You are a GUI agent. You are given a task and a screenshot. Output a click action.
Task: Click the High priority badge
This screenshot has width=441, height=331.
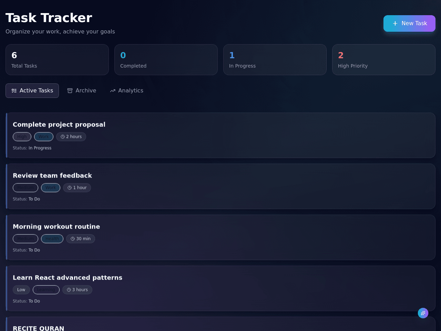pos(22,137)
